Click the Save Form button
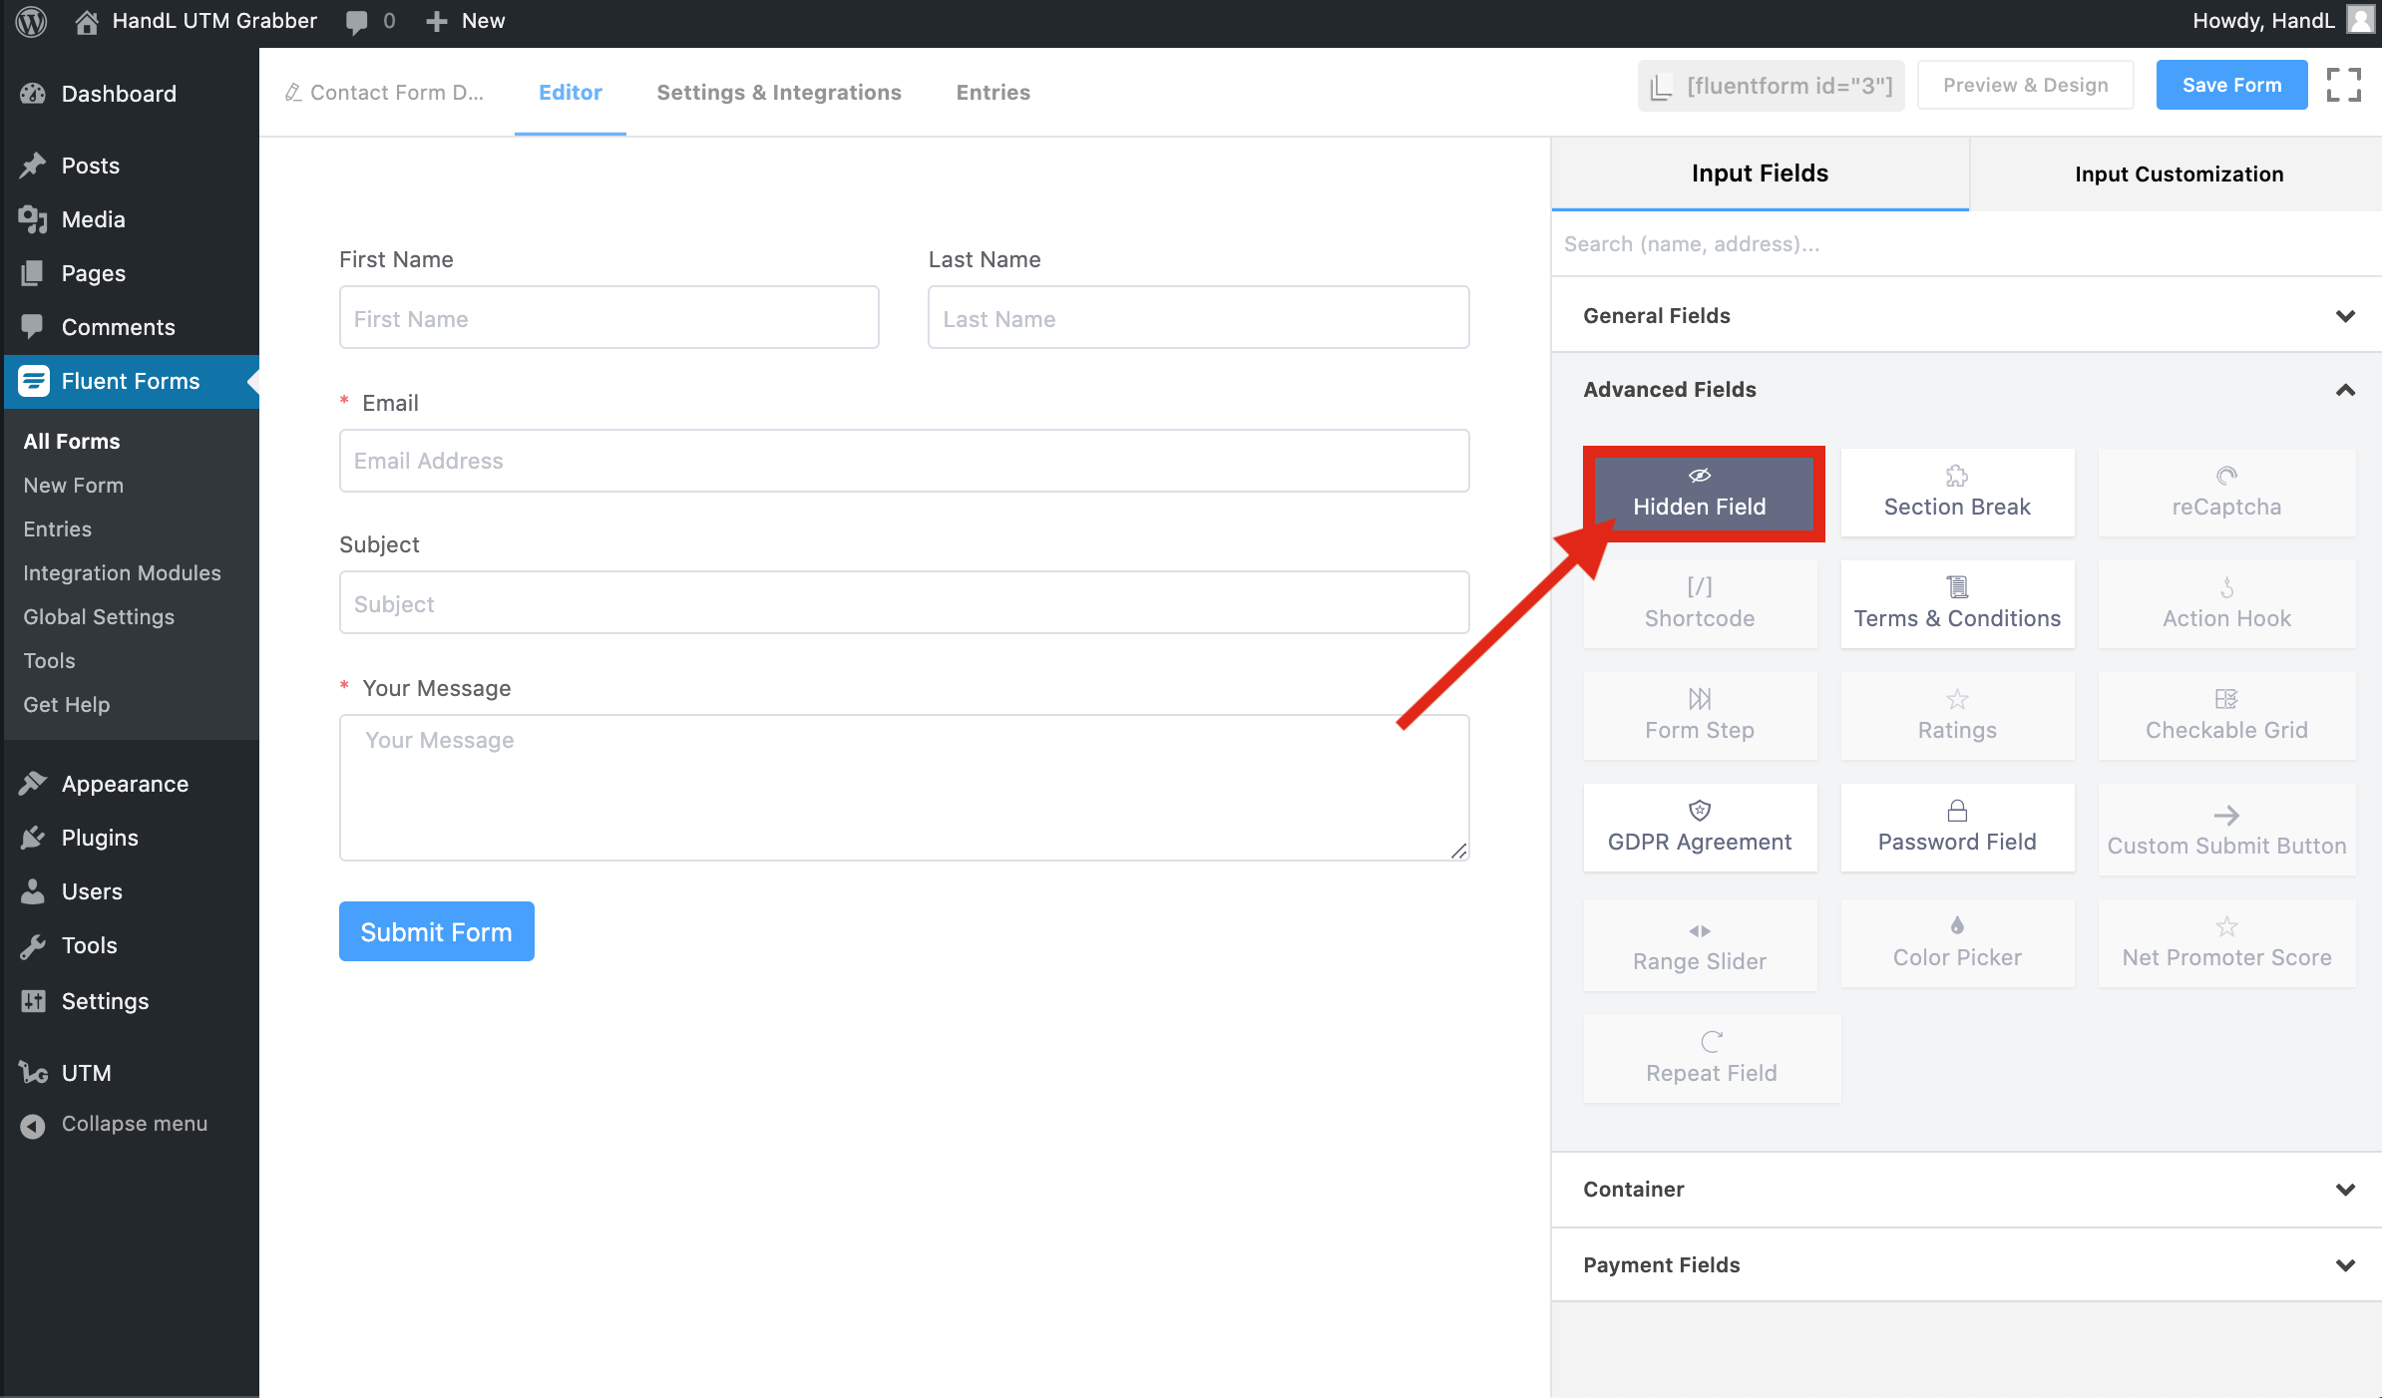This screenshot has width=2382, height=1398. pyautogui.click(x=2230, y=86)
